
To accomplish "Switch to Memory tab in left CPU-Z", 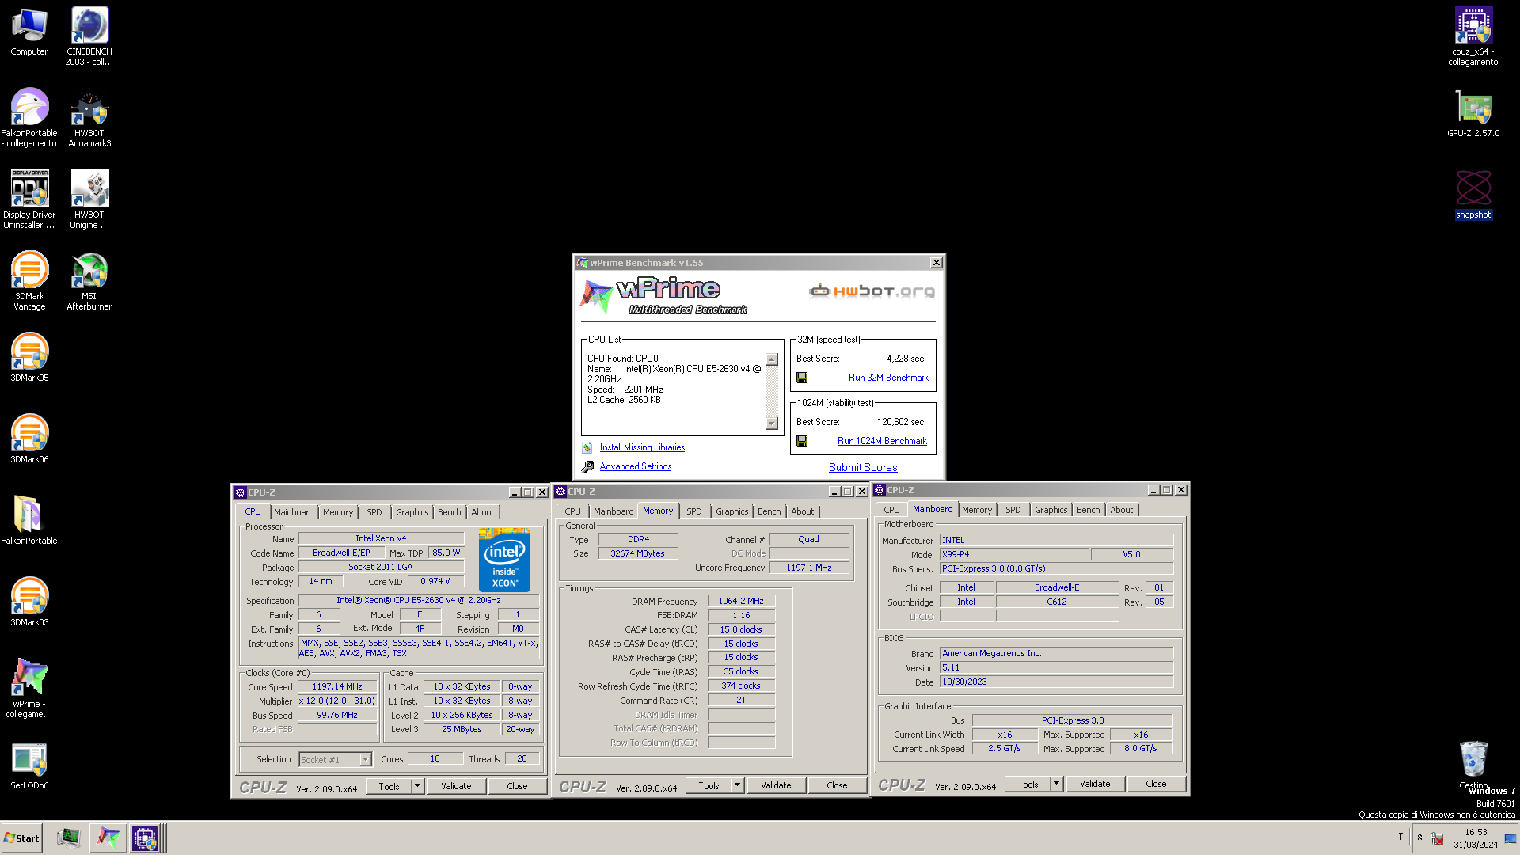I will (x=338, y=513).
